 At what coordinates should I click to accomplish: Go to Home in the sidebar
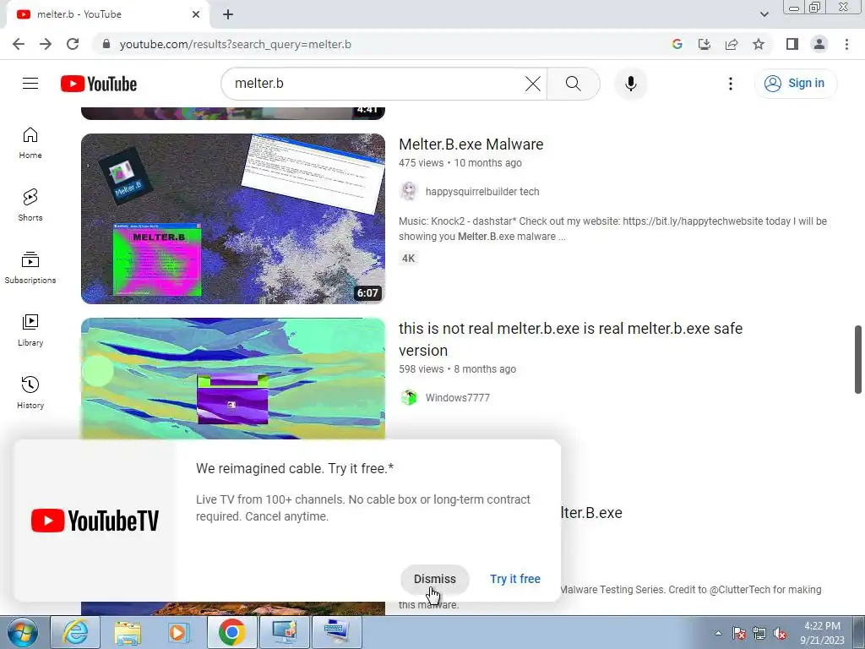30,143
